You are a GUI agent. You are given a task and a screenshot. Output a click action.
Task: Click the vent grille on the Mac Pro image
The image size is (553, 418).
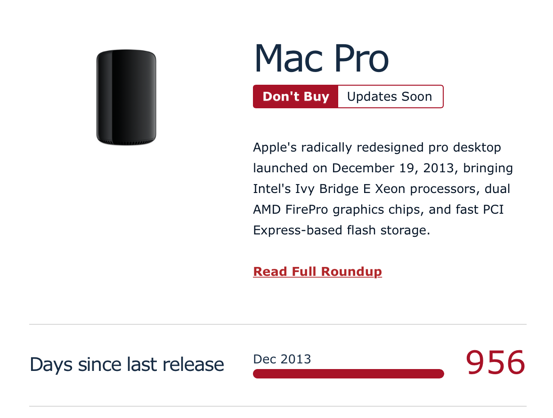(126, 142)
